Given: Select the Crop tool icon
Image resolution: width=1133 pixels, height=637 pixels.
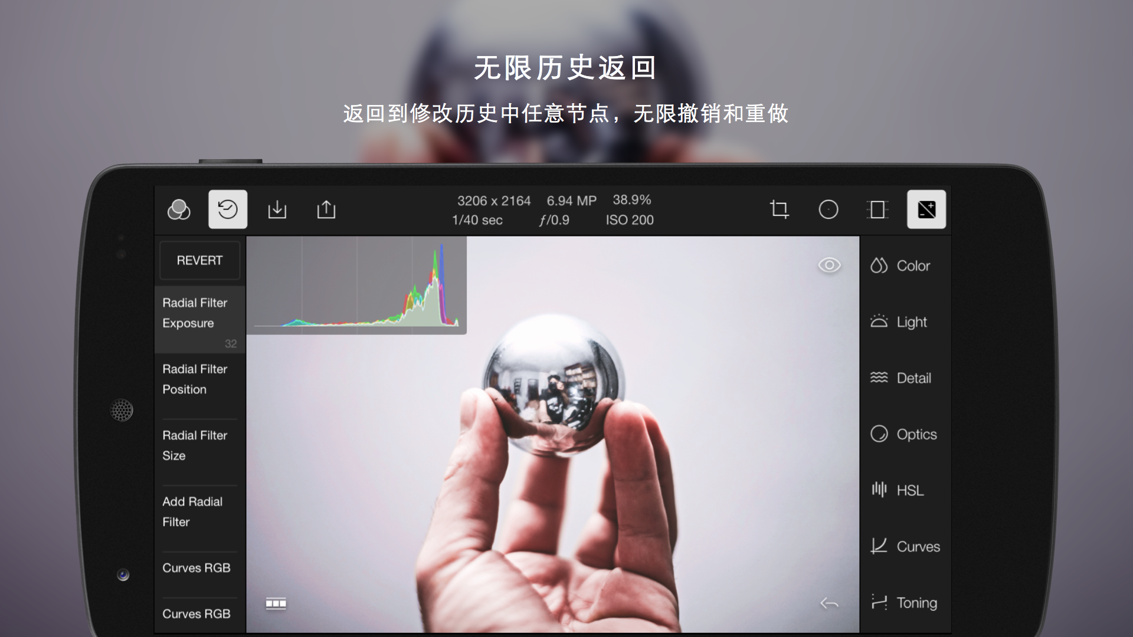Looking at the screenshot, I should pos(779,209).
